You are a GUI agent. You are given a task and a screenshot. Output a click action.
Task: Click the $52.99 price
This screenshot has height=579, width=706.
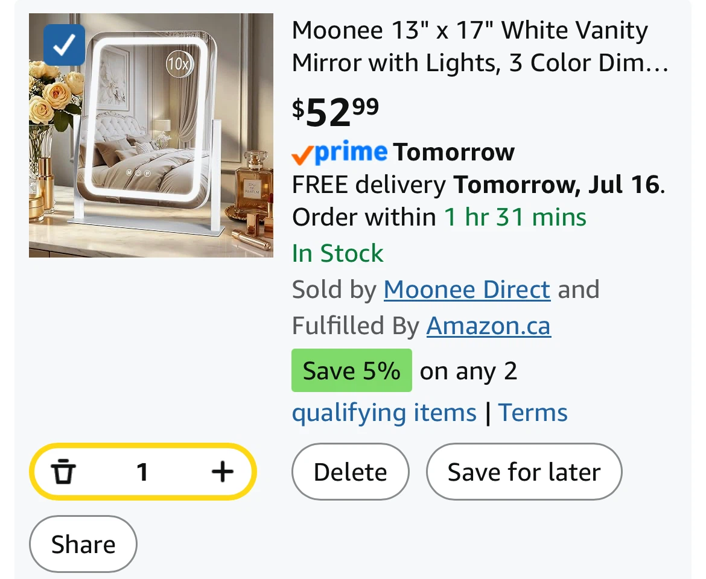(336, 112)
